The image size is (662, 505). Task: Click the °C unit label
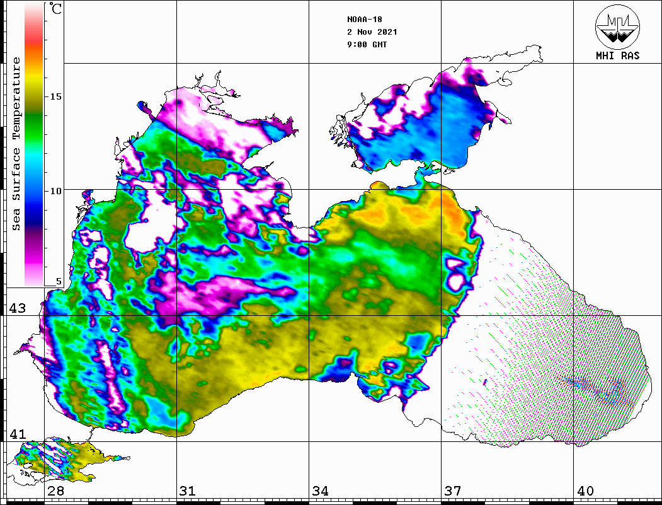point(55,8)
